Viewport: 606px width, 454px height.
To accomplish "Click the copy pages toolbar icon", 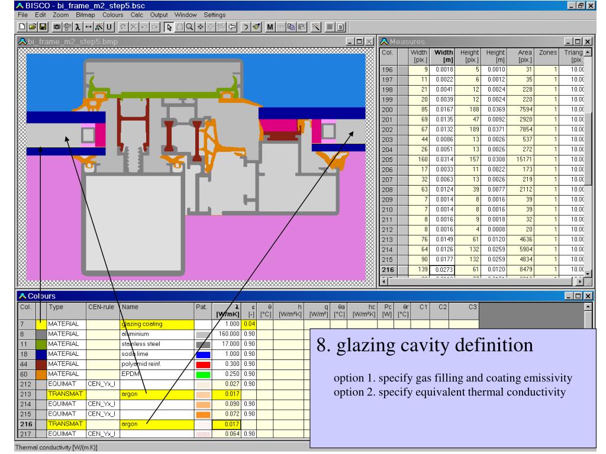I will tap(291, 27).
